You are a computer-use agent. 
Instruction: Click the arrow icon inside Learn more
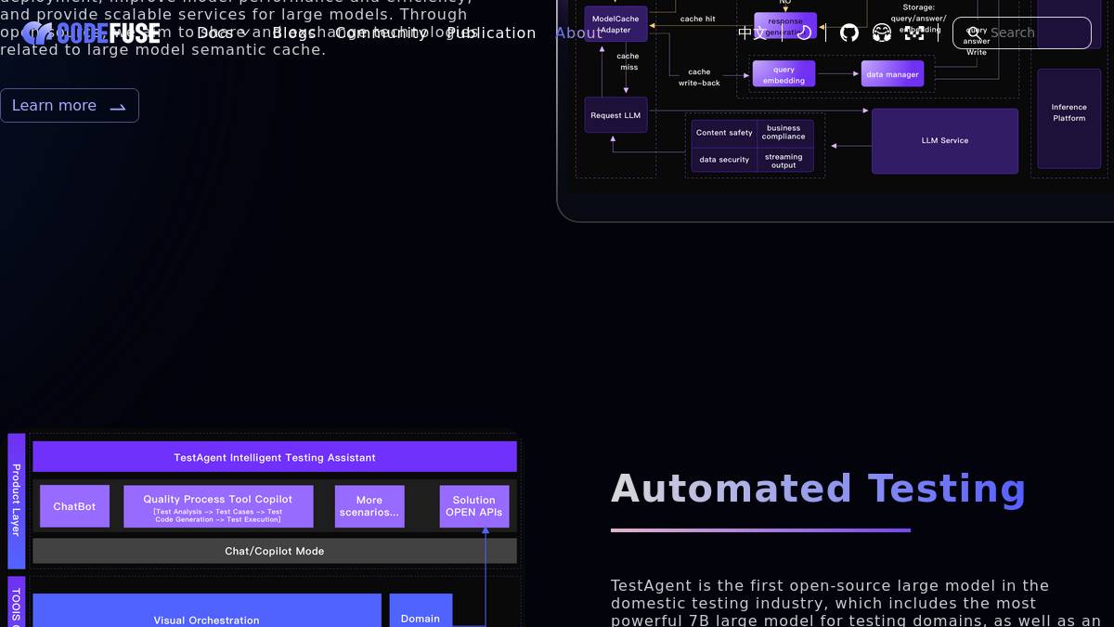[117, 107]
